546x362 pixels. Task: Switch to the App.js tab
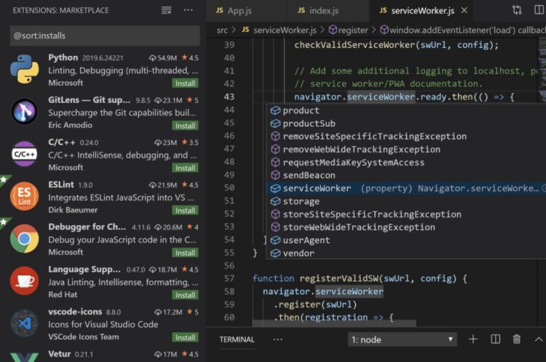pyautogui.click(x=239, y=11)
